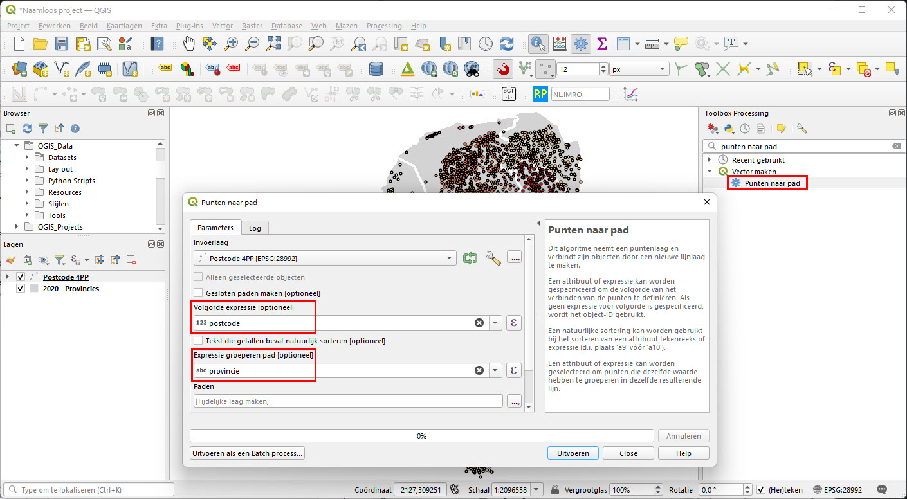Image resolution: width=907 pixels, height=499 pixels.
Task: Hide the 2020 - Provincies layer
Action: (x=20, y=289)
